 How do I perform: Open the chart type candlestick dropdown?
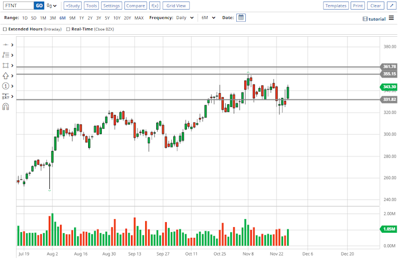51,6
